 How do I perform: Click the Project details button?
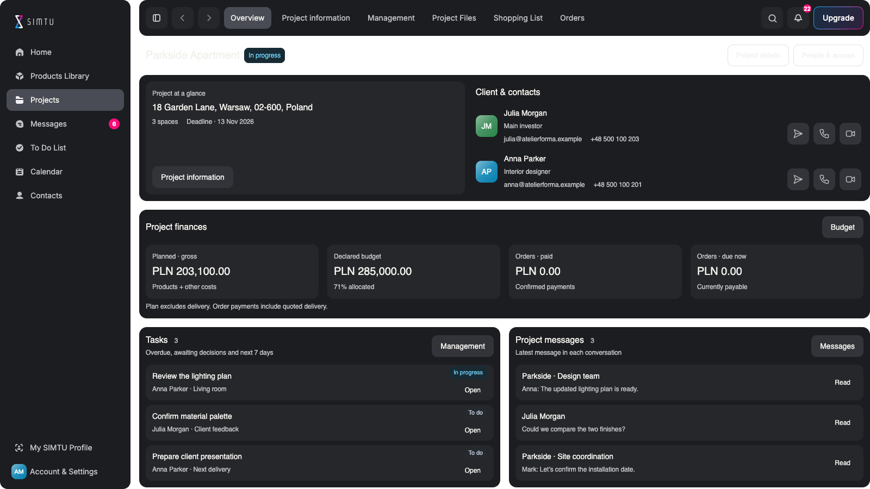[x=758, y=55]
